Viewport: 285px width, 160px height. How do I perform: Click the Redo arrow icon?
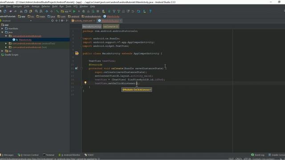pos(15,11)
